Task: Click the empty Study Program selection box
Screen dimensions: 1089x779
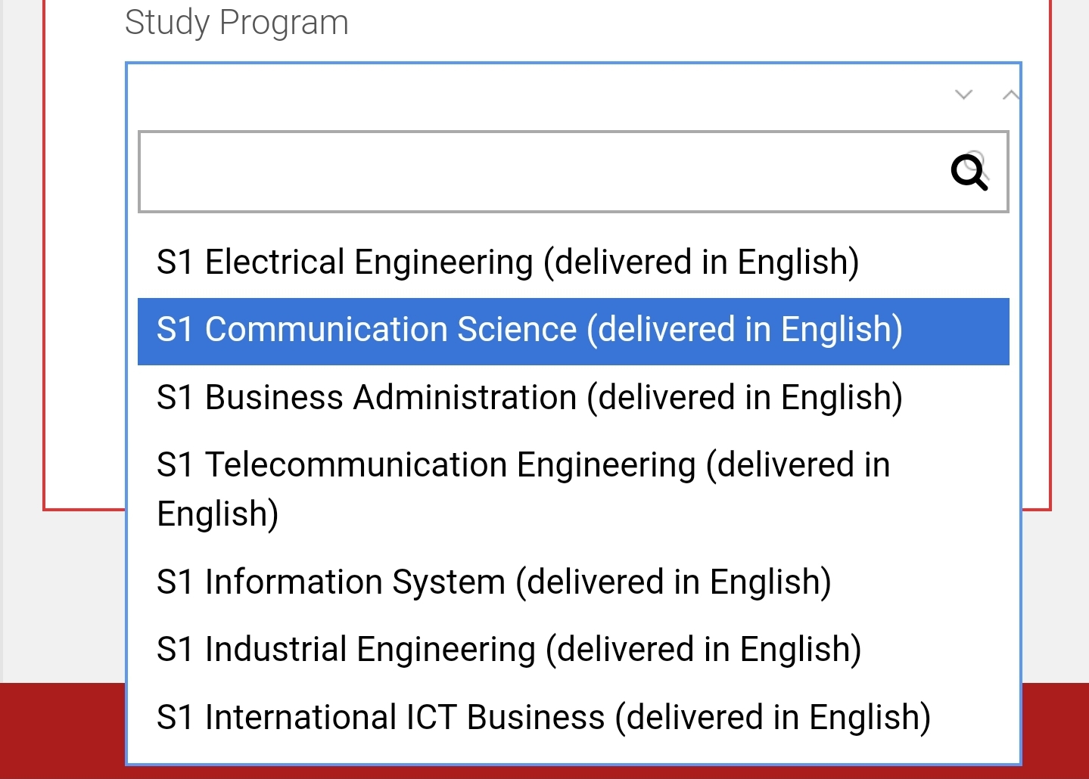Action: click(x=530, y=95)
